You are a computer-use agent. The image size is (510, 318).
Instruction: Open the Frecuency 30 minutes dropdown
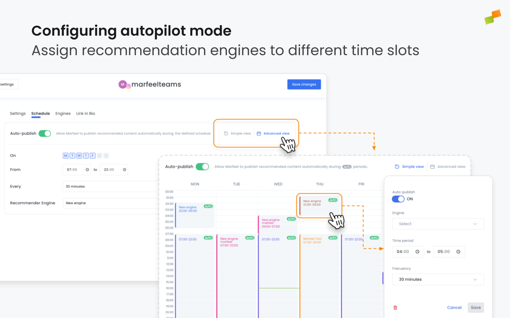pyautogui.click(x=438, y=279)
